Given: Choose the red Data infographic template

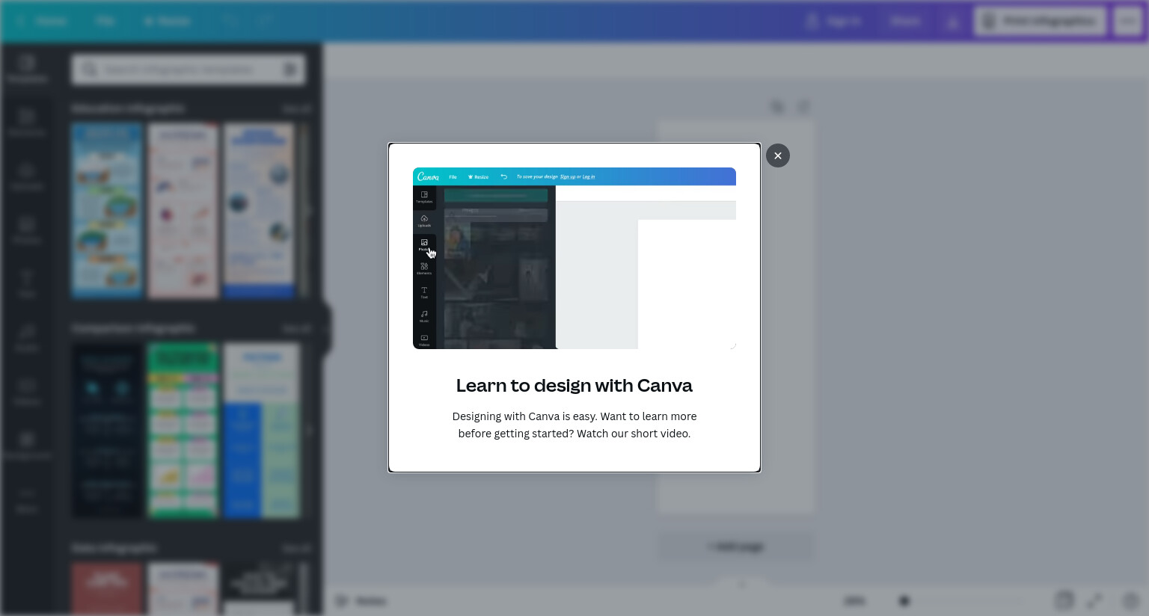Looking at the screenshot, I should [x=107, y=589].
